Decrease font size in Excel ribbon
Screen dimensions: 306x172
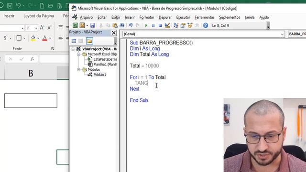[49, 28]
